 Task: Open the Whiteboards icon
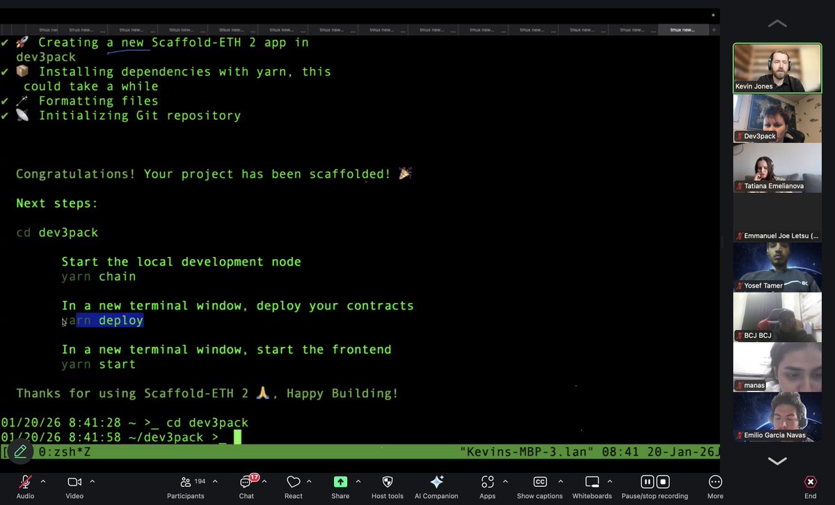coord(592,481)
